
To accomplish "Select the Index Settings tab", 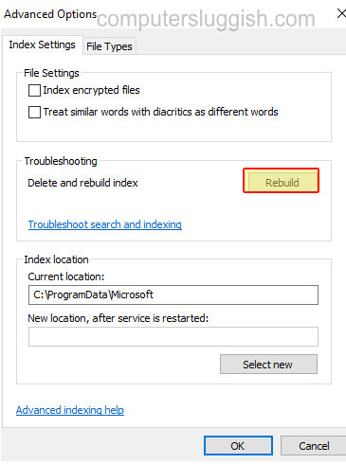I will [x=42, y=45].
